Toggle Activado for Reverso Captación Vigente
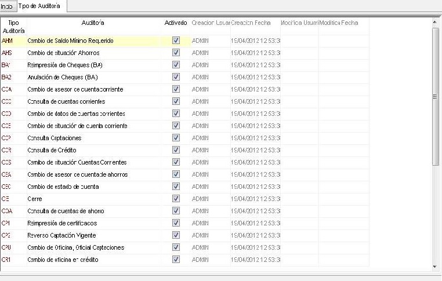The width and height of the screenshot is (442, 281). point(176,235)
